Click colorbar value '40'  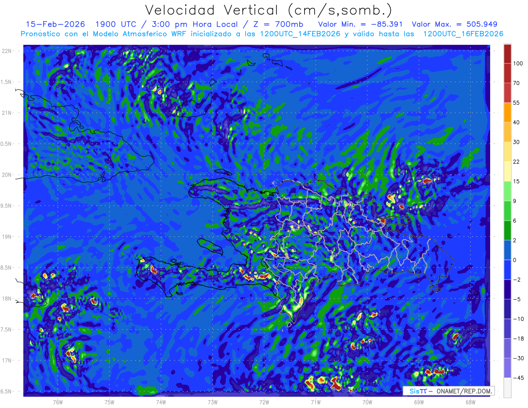[516, 122]
